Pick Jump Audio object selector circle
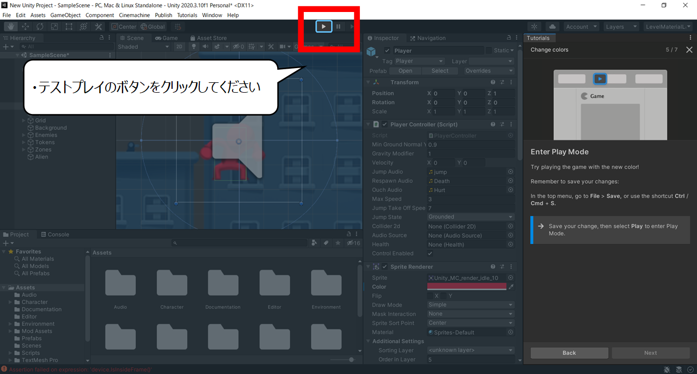Screen dimensions: 697x374 point(510,172)
